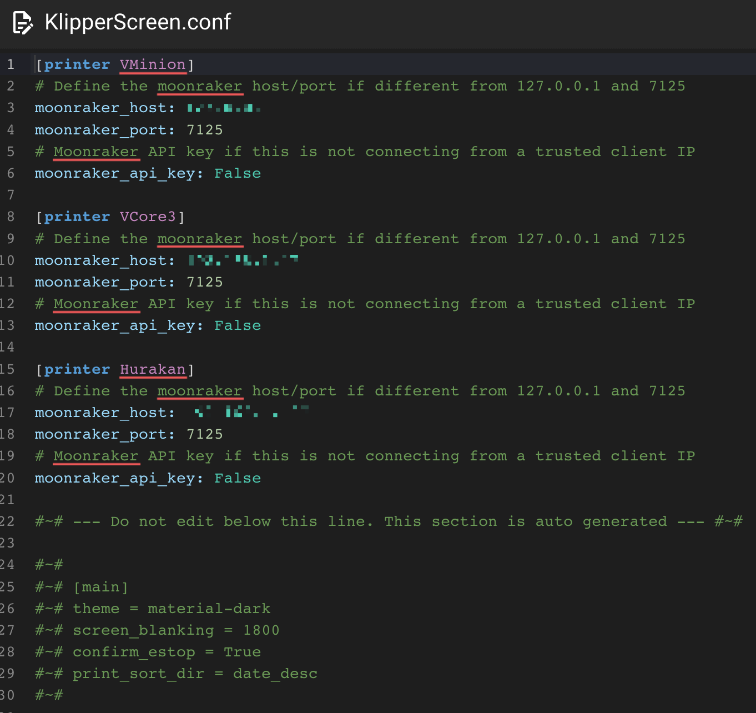Screen dimensions: 756x713
Task: Click the blurred moonraker_host value on line 10
Action: click(x=243, y=260)
